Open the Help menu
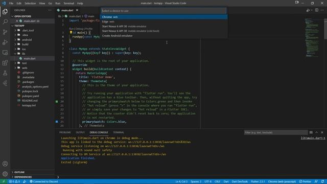 (x=80, y=3)
